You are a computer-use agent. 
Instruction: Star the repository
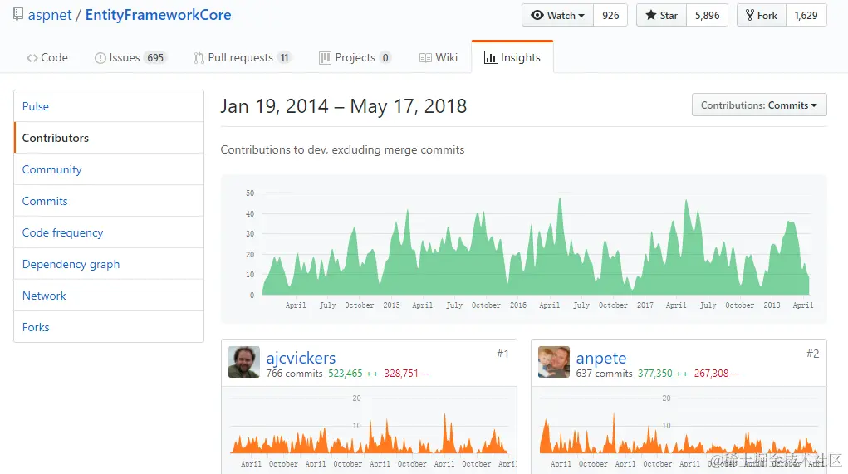click(x=661, y=15)
